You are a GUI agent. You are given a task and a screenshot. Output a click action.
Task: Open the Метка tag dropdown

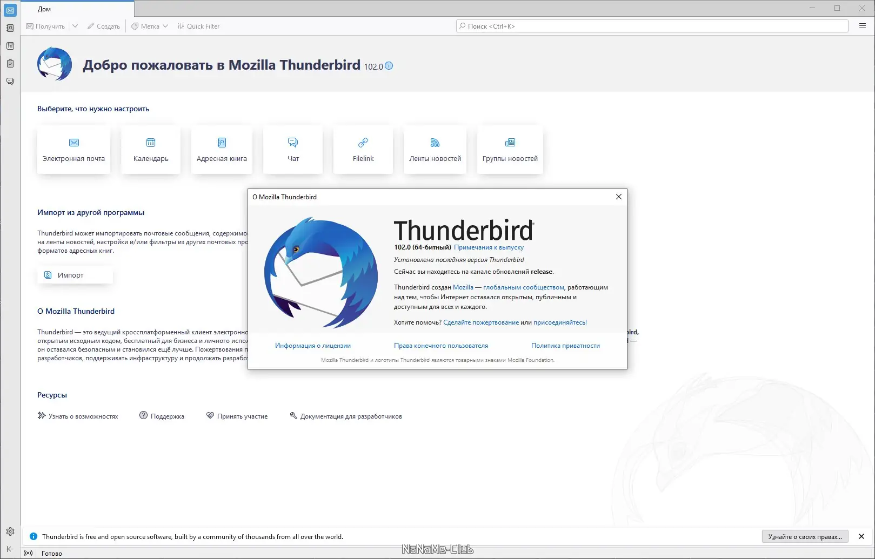[x=150, y=26]
